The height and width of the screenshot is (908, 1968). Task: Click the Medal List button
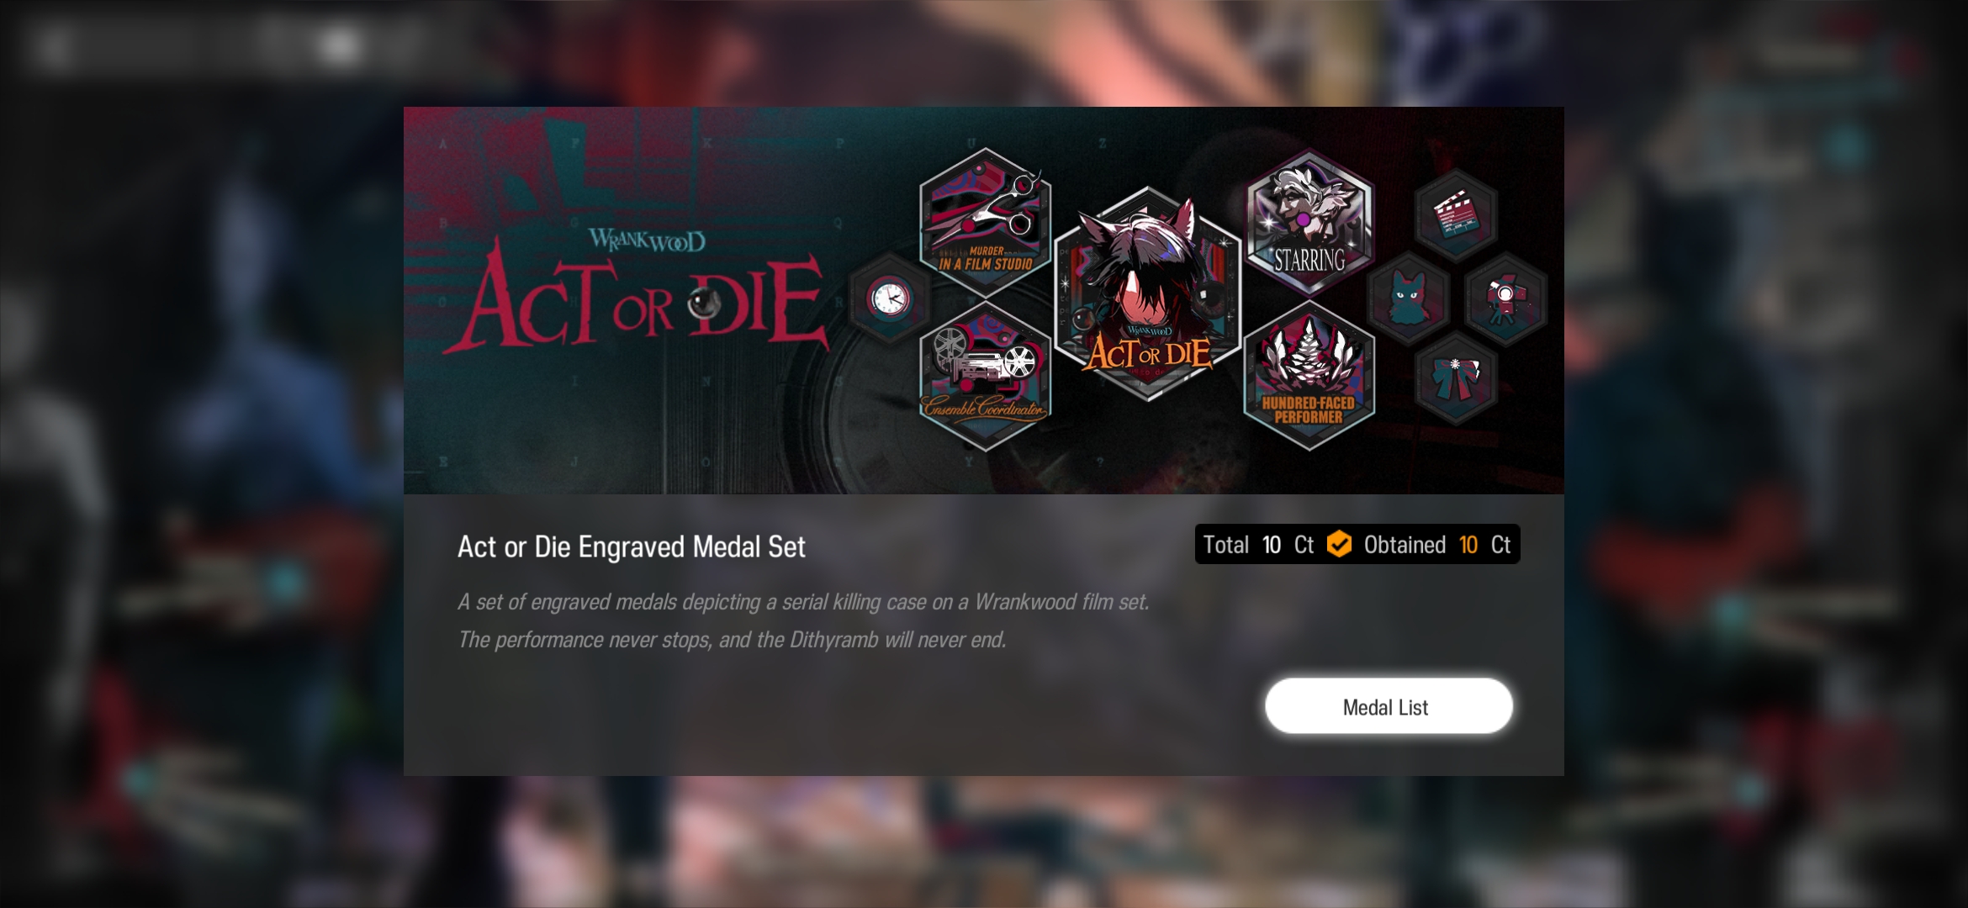1389,706
